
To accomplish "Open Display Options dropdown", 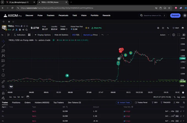I will (x=43, y=35).
